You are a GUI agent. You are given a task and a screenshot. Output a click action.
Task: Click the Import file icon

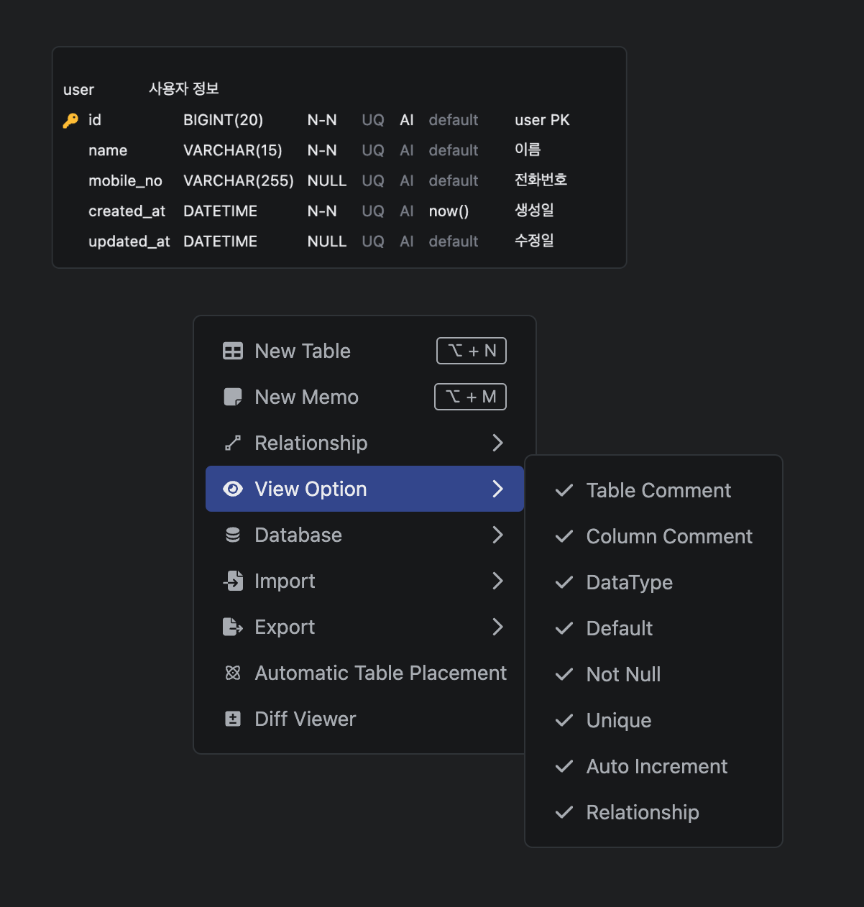coord(234,581)
